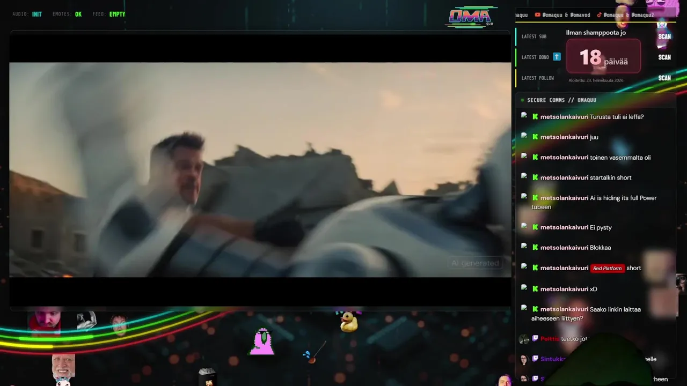Click 'Saako linkin laittaa aiheeseen liittyen?' message
The height and width of the screenshot is (386, 687).
point(586,314)
